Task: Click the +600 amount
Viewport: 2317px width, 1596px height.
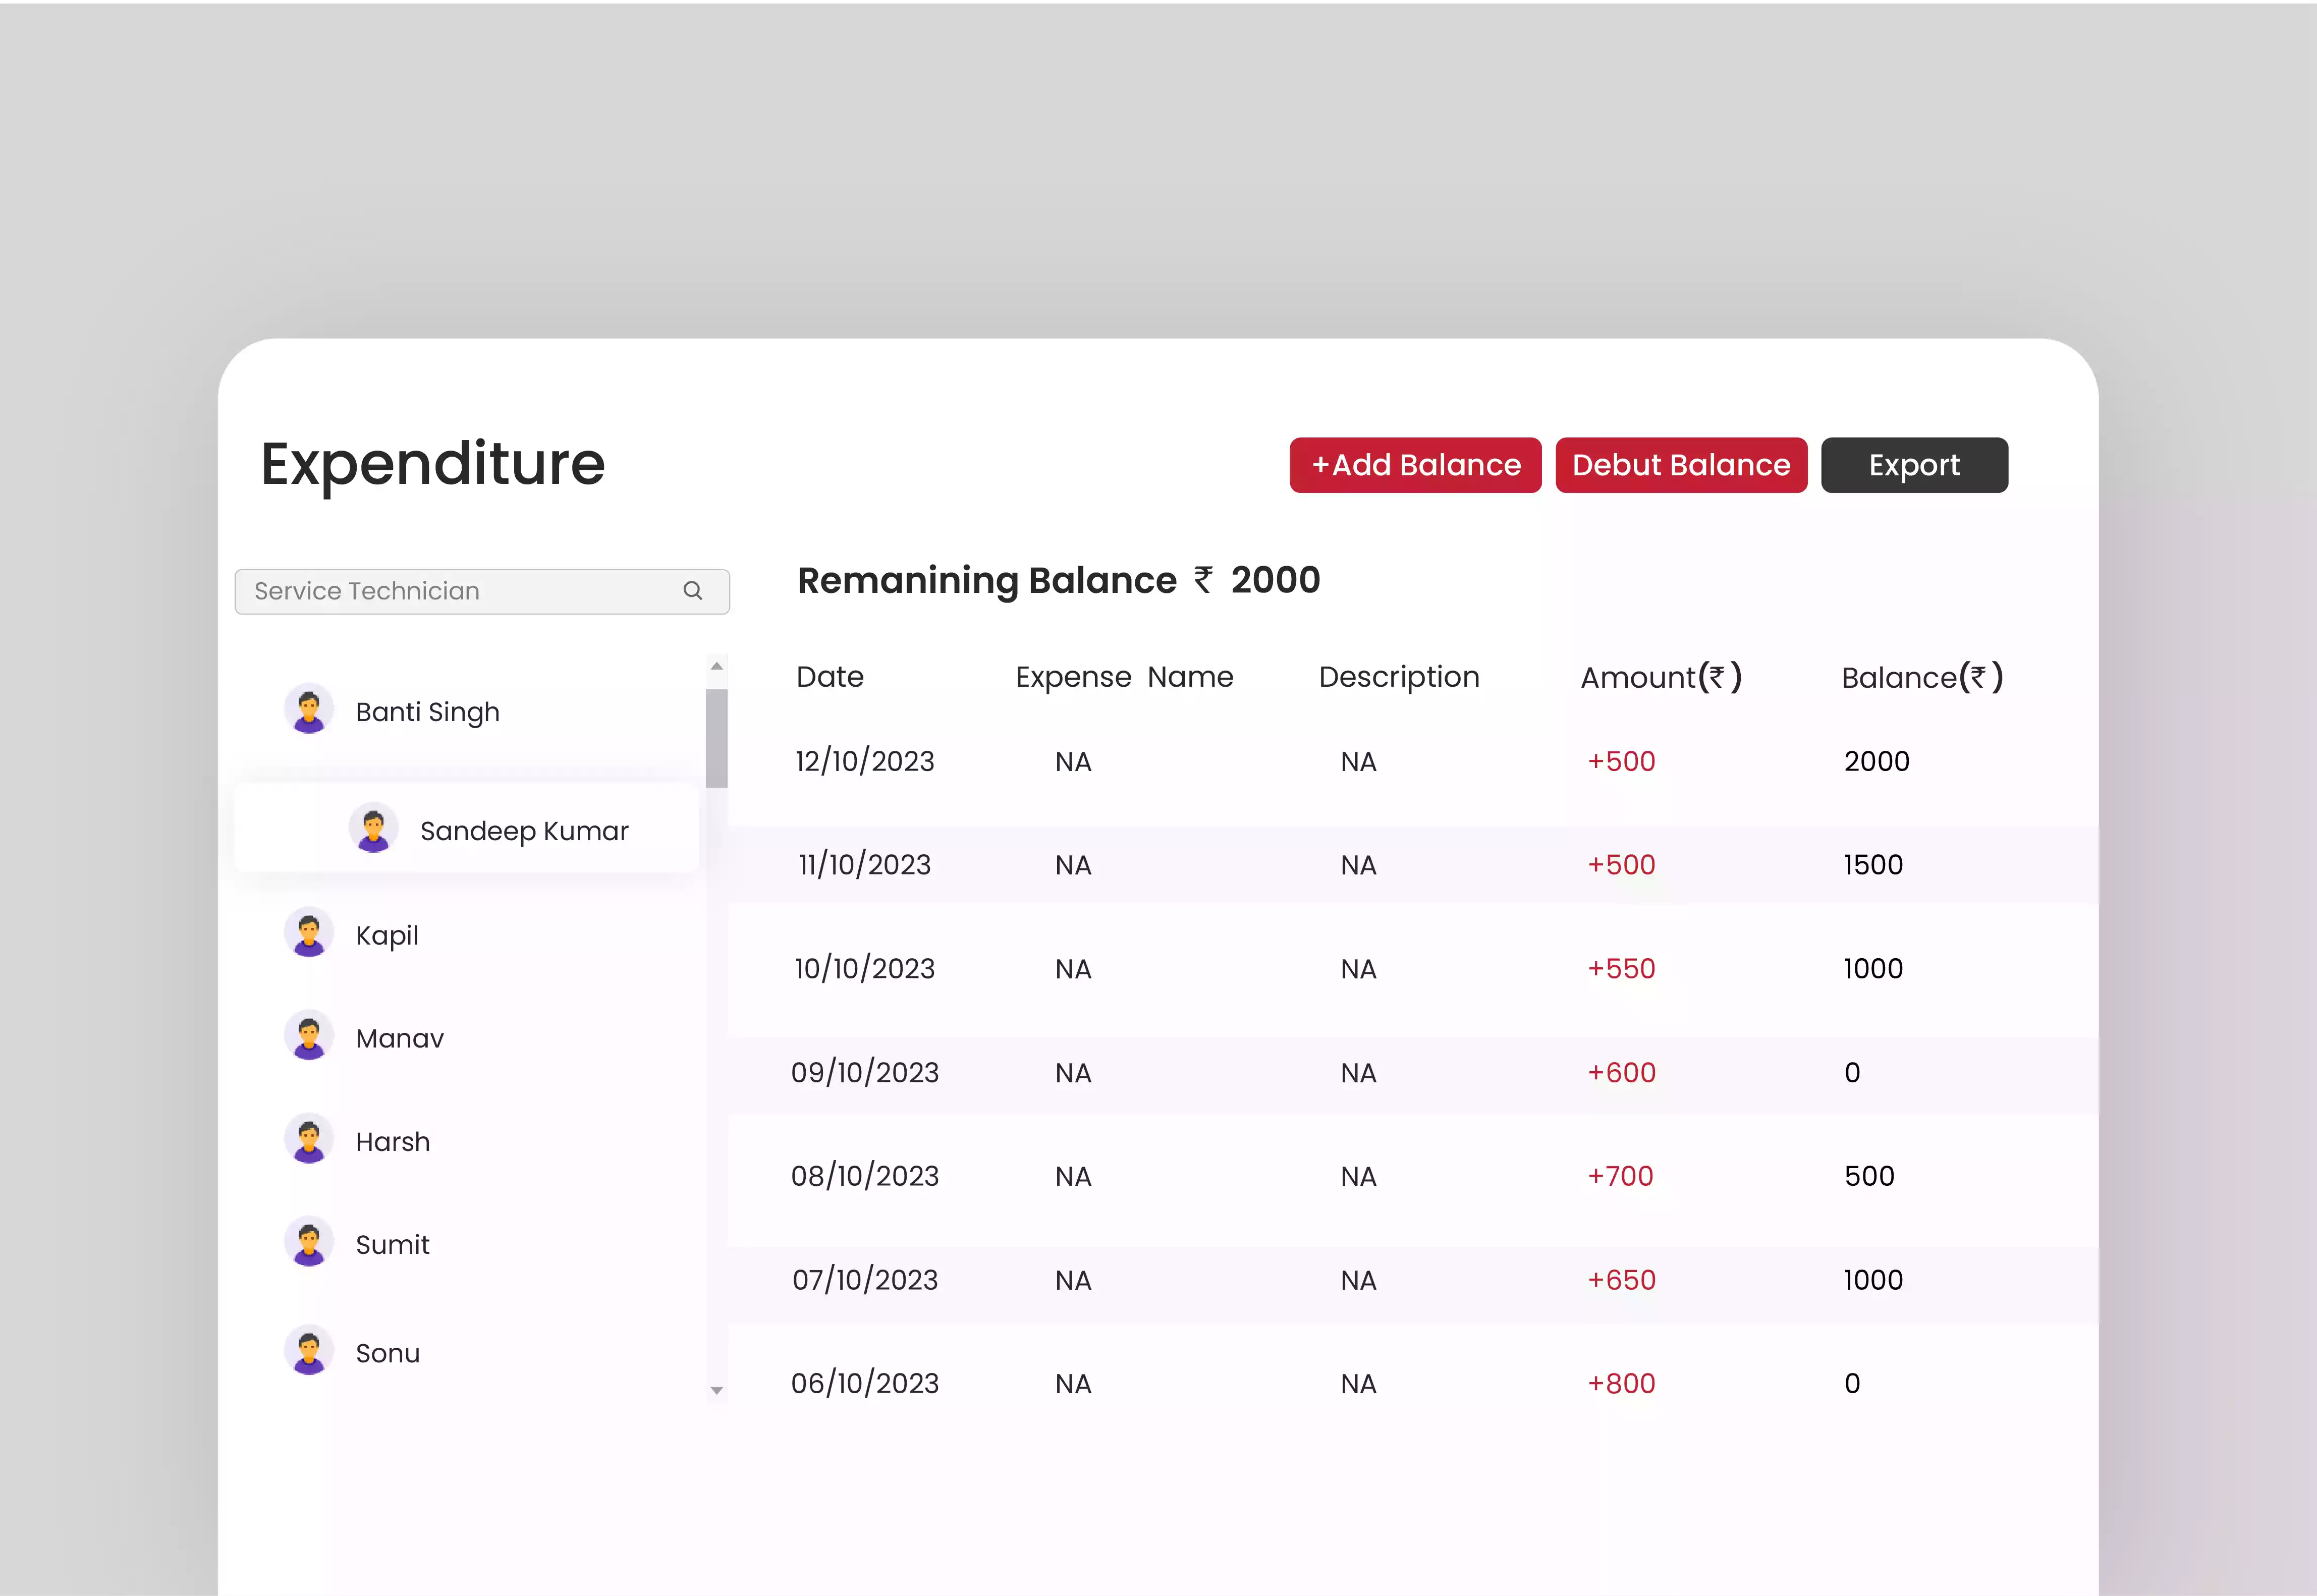Action: (1621, 1072)
